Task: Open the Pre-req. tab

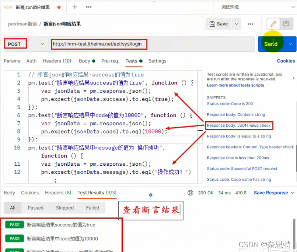Action: tap(110, 61)
